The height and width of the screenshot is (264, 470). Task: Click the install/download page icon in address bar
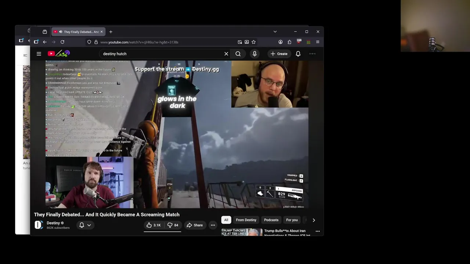[x=247, y=42]
